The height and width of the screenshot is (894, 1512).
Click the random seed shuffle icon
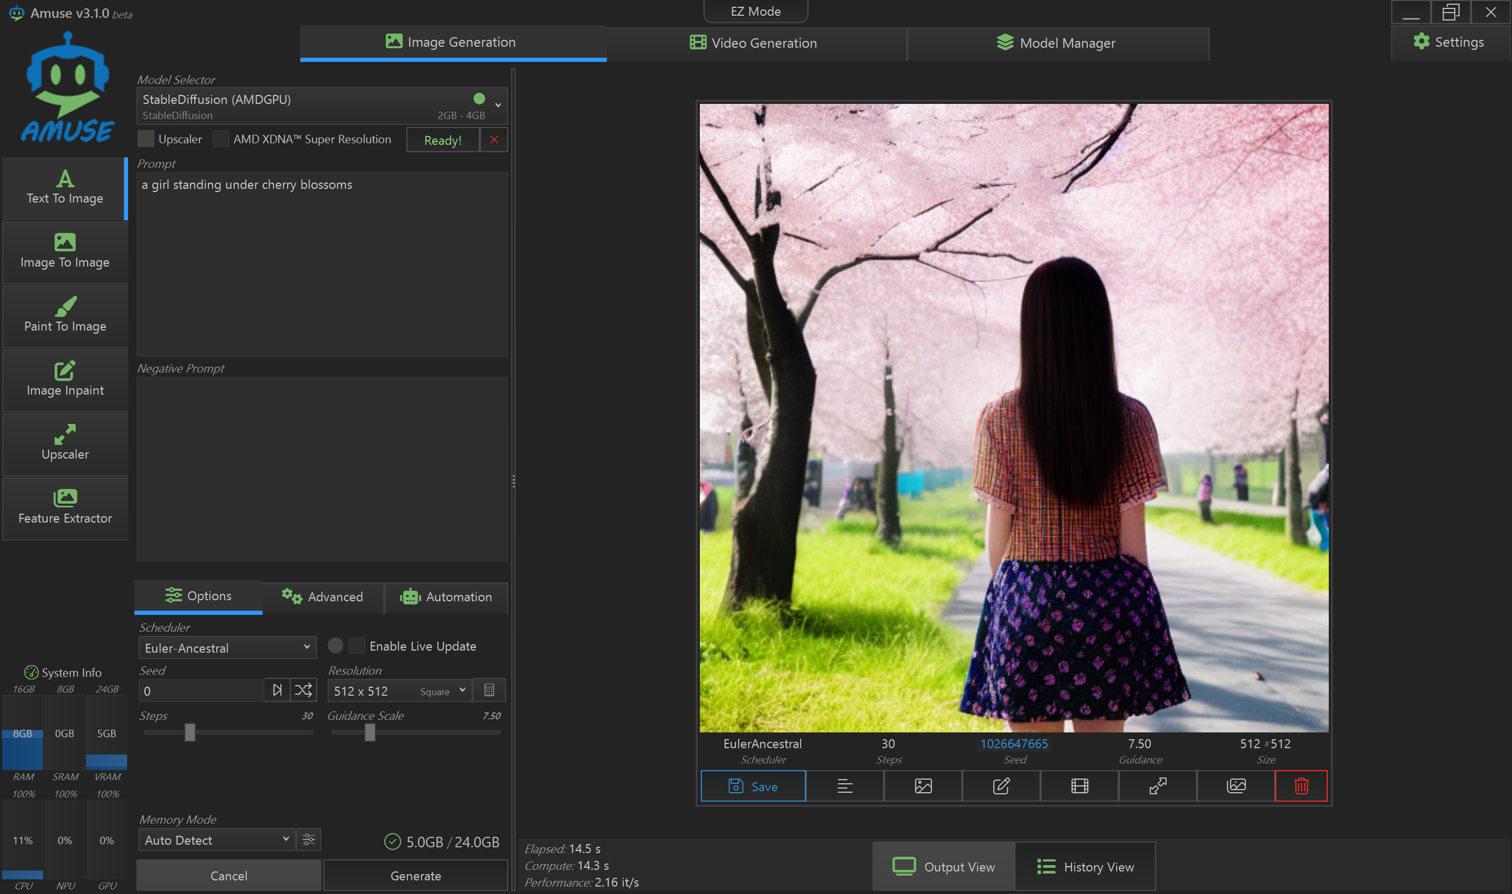click(303, 690)
